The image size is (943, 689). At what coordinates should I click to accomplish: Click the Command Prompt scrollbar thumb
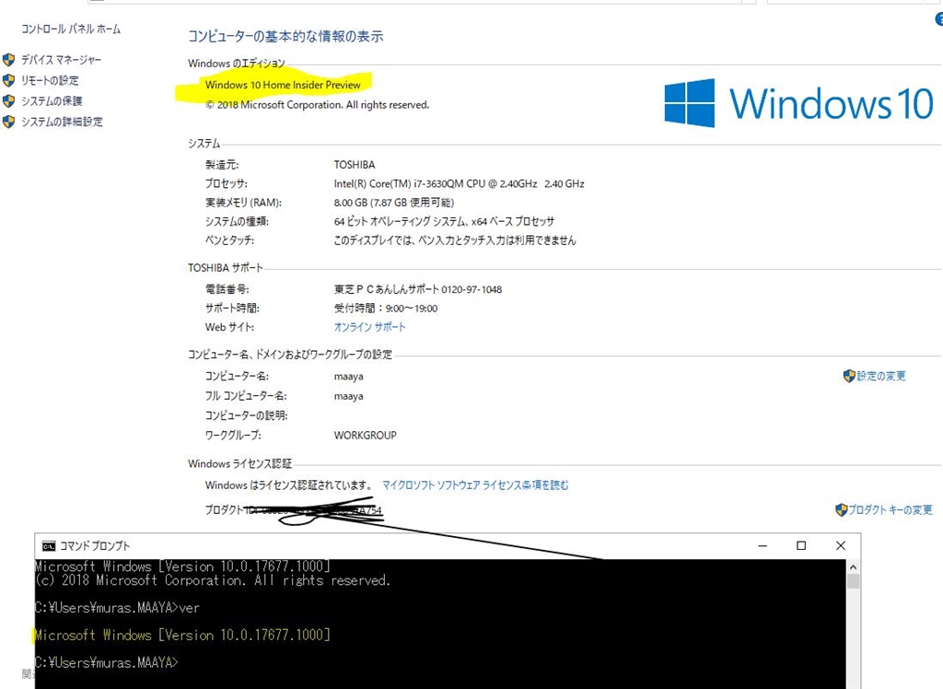[853, 581]
